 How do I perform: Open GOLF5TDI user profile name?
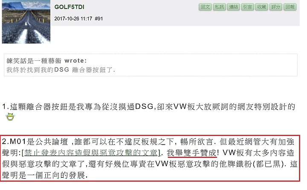point(70,7)
